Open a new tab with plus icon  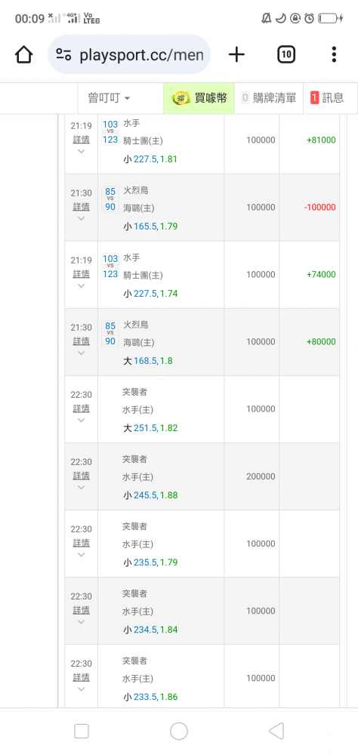coord(236,54)
